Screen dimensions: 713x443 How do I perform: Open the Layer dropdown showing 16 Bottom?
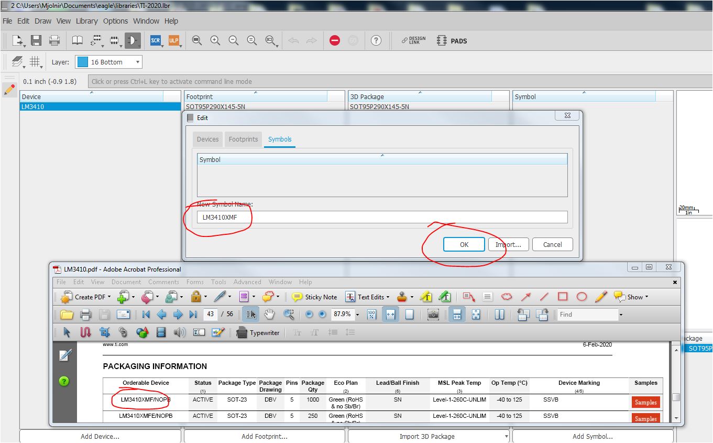tap(108, 62)
